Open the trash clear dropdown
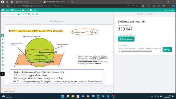The height and width of the screenshot is (99, 176). pyautogui.click(x=37, y=14)
